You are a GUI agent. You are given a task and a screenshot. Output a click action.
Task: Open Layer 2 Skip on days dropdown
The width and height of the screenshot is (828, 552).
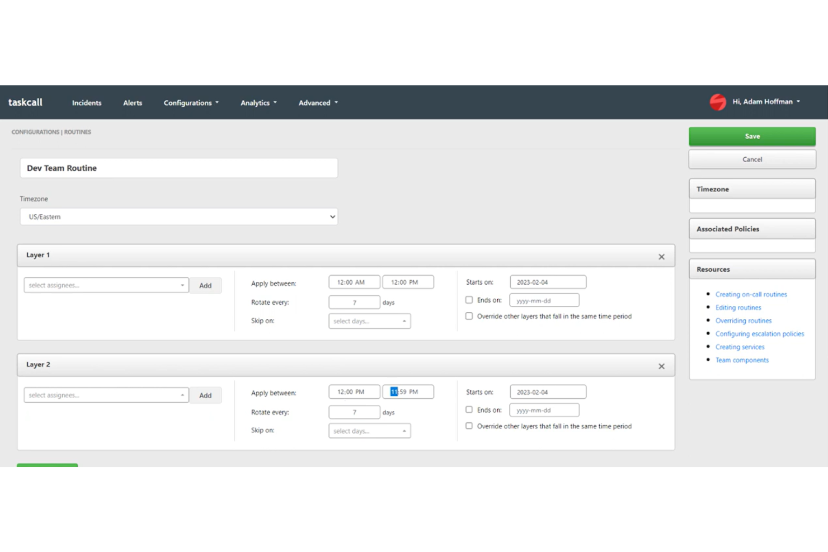(x=369, y=431)
